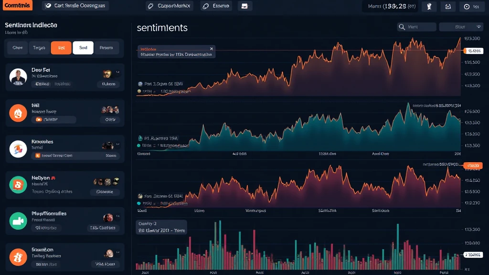The height and width of the screenshot is (275, 489).
Task: Open the third tab in top navigation bar
Action: click(216, 6)
